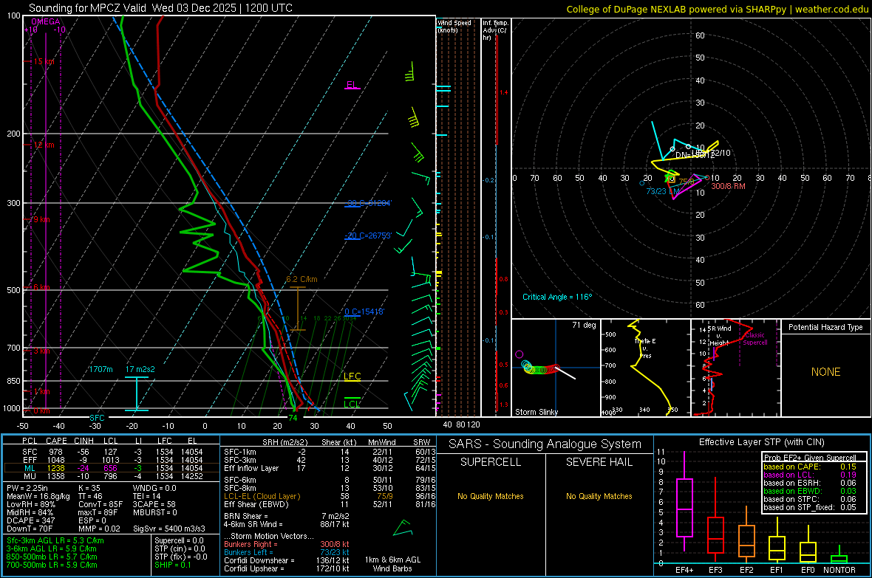
Task: Click No Quality Matches under SUPERCELL
Action: coord(491,496)
